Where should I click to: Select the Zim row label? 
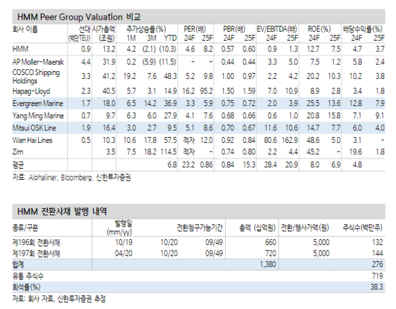pyautogui.click(x=18, y=152)
